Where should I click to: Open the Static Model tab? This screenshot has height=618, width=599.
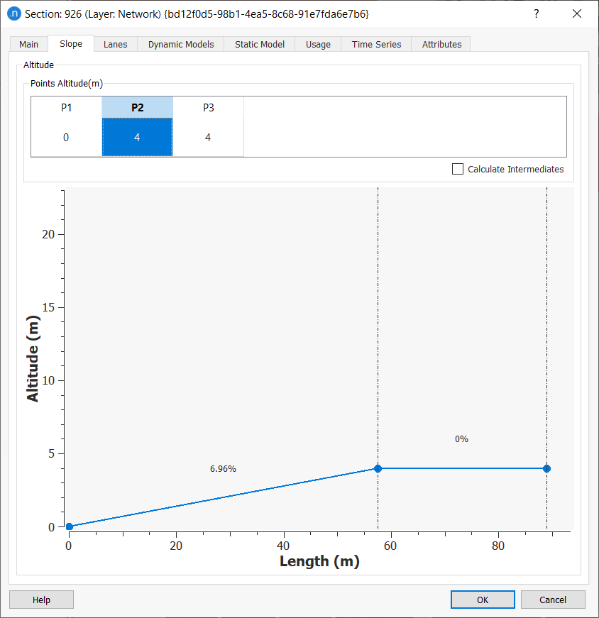pyautogui.click(x=260, y=44)
